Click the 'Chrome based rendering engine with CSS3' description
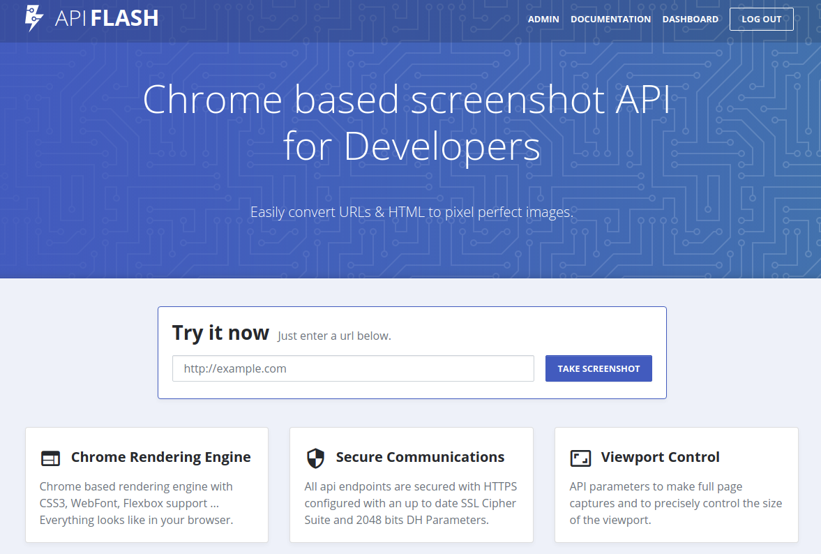 136,503
